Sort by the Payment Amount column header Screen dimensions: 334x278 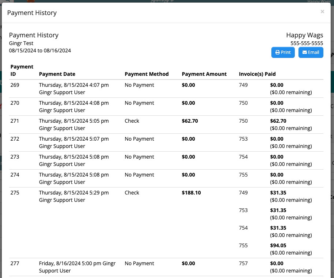tap(204, 74)
